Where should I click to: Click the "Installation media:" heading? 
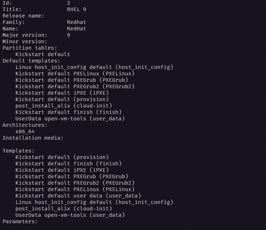[x=33, y=138]
